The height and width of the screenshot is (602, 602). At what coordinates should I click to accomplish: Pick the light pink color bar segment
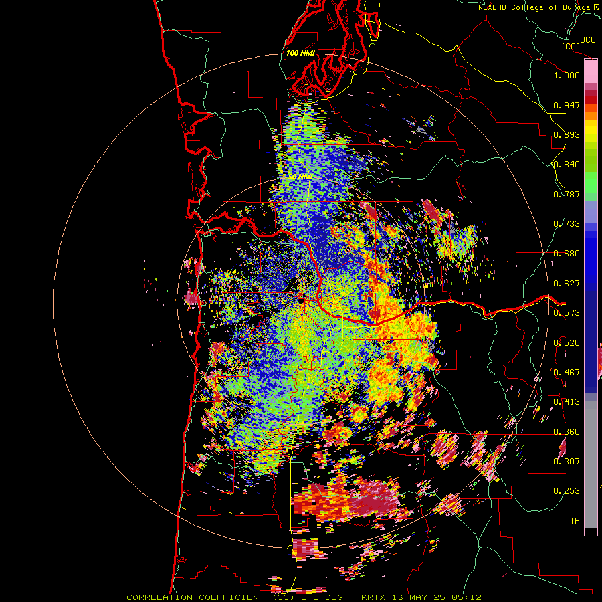pos(591,71)
